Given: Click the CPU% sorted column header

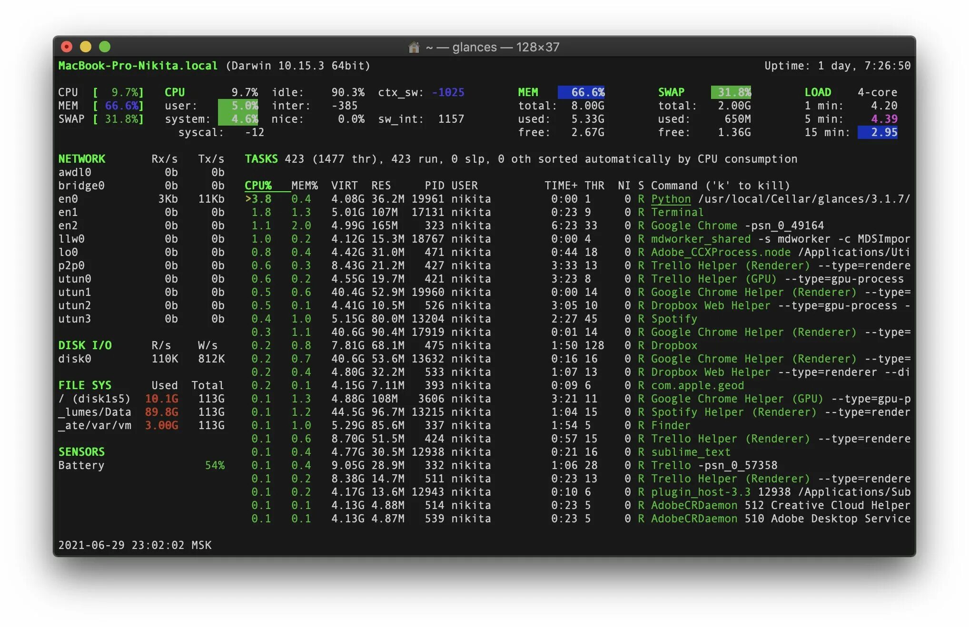Looking at the screenshot, I should tap(258, 186).
